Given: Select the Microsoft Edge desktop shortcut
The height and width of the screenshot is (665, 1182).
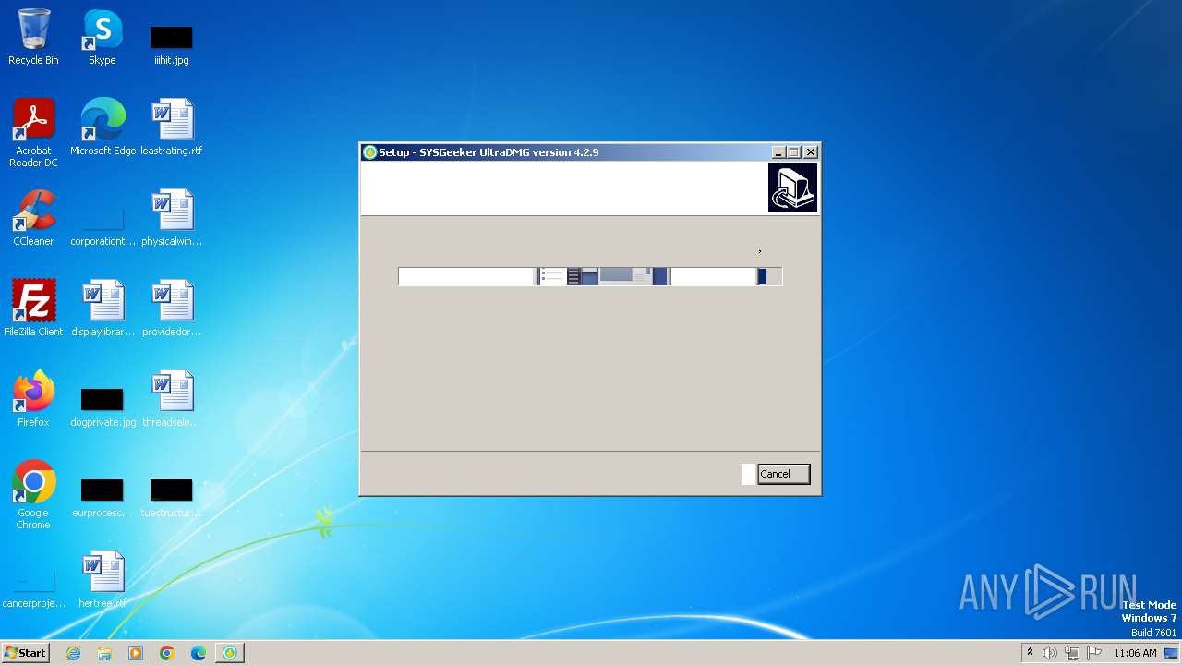Looking at the screenshot, I should pos(103,127).
